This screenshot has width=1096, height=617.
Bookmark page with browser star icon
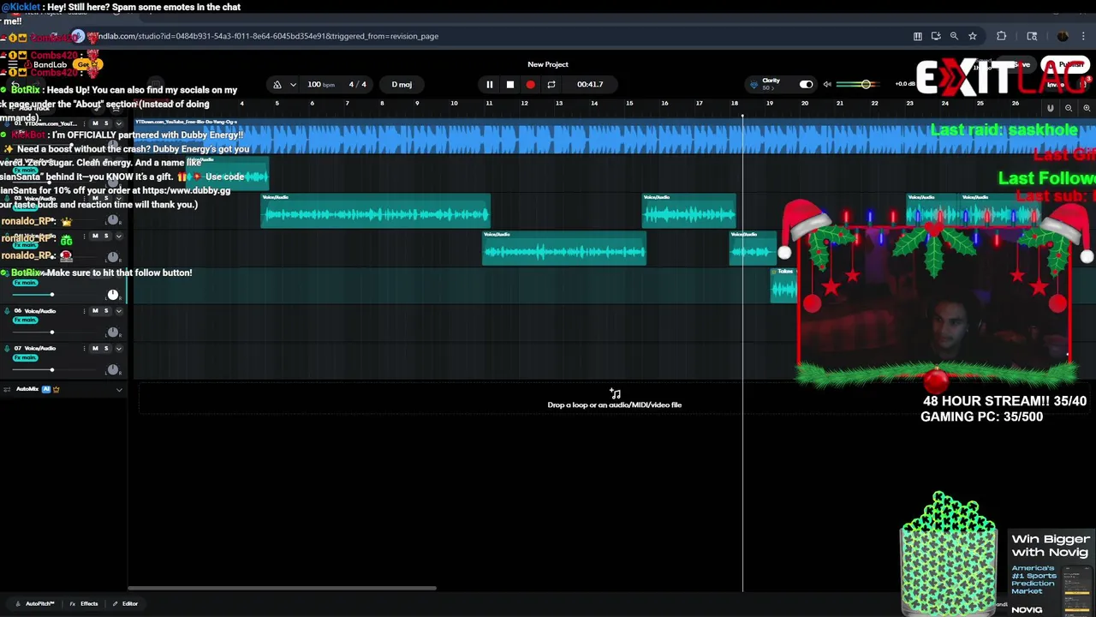coord(973,36)
